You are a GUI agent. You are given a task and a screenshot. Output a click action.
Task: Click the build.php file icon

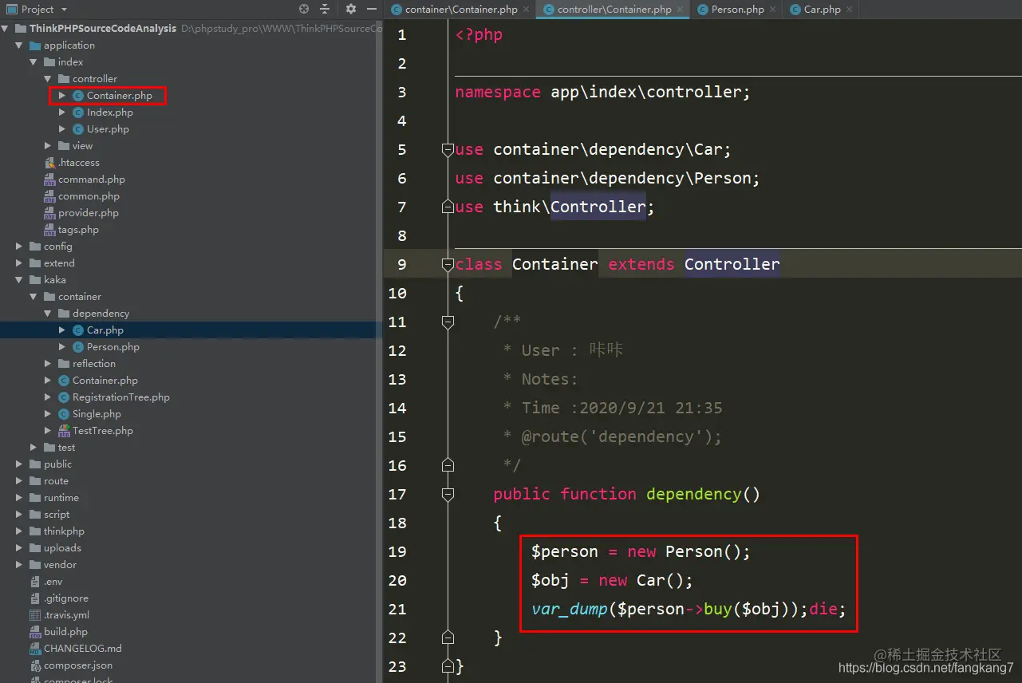pyautogui.click(x=35, y=632)
